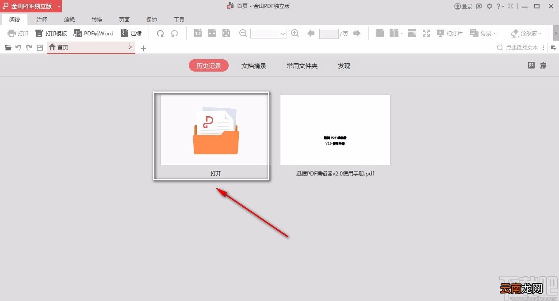Switch to the 页面 ribbon tab
This screenshot has width=559, height=301.
(x=124, y=19)
